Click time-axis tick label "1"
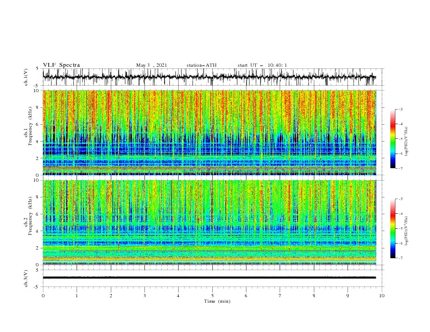The image size is (430, 332). pyautogui.click(x=77, y=296)
